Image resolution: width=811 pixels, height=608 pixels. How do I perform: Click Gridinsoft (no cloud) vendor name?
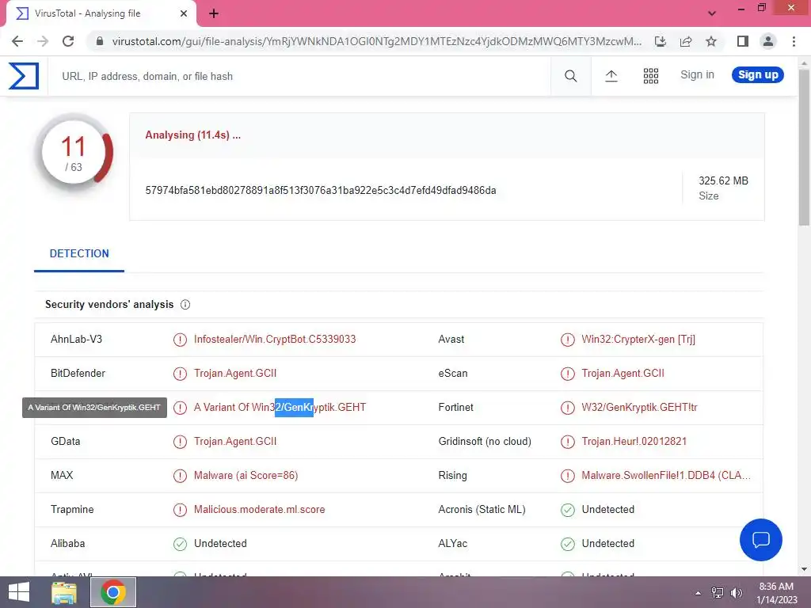click(485, 442)
